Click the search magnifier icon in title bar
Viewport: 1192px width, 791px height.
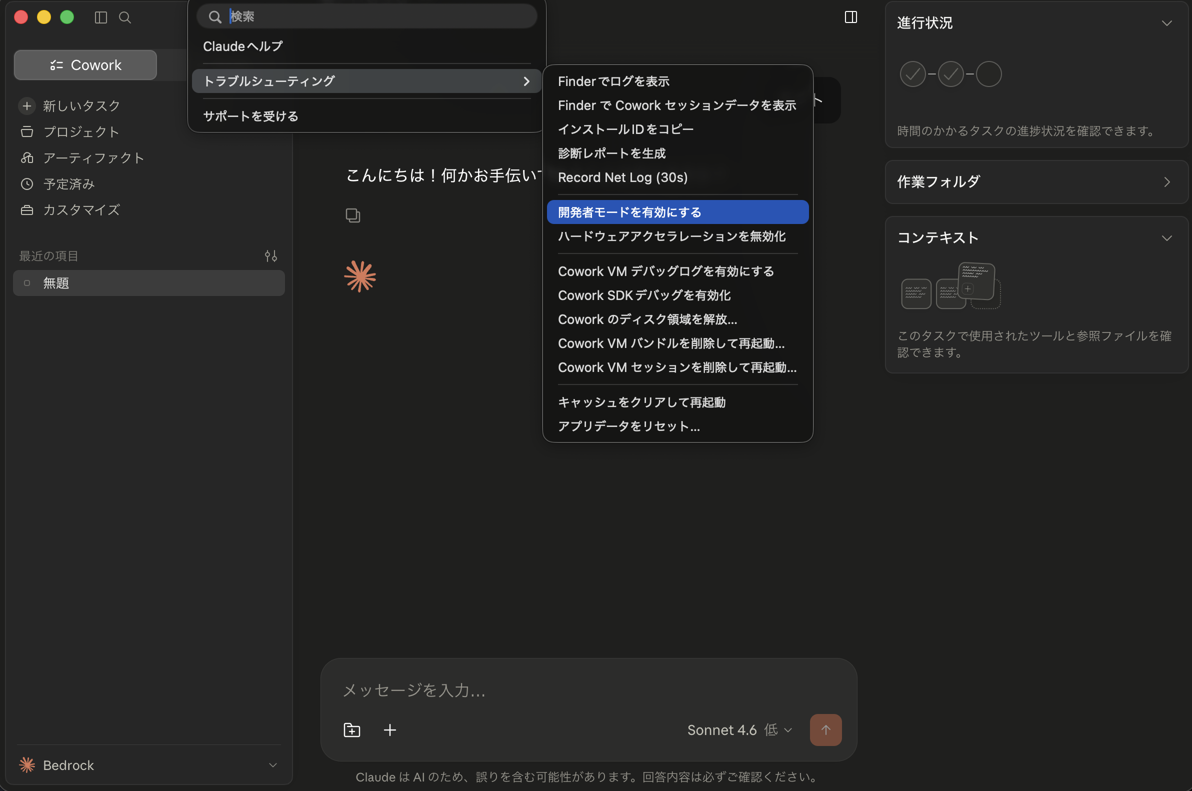pos(124,17)
